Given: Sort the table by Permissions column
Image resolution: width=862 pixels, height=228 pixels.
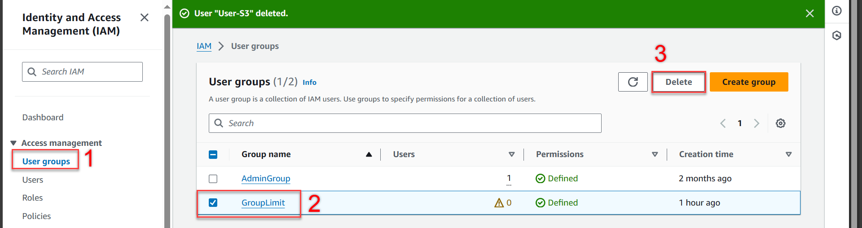Looking at the screenshot, I should (x=655, y=154).
